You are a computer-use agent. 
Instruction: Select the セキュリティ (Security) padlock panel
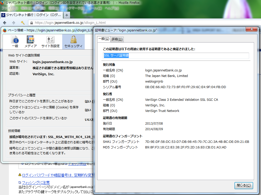(73, 42)
